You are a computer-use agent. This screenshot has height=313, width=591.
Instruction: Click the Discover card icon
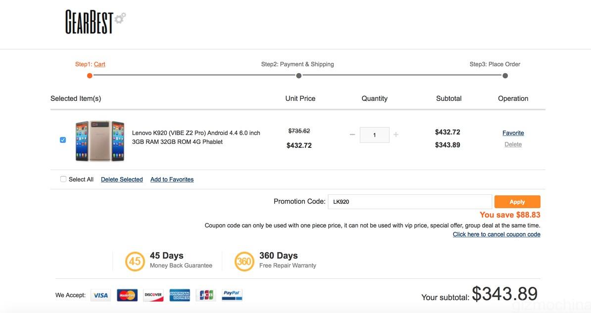click(153, 295)
